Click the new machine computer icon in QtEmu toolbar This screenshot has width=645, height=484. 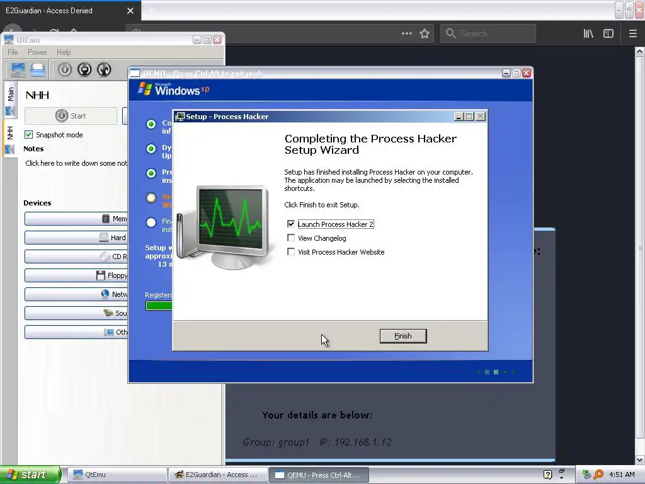(18, 69)
